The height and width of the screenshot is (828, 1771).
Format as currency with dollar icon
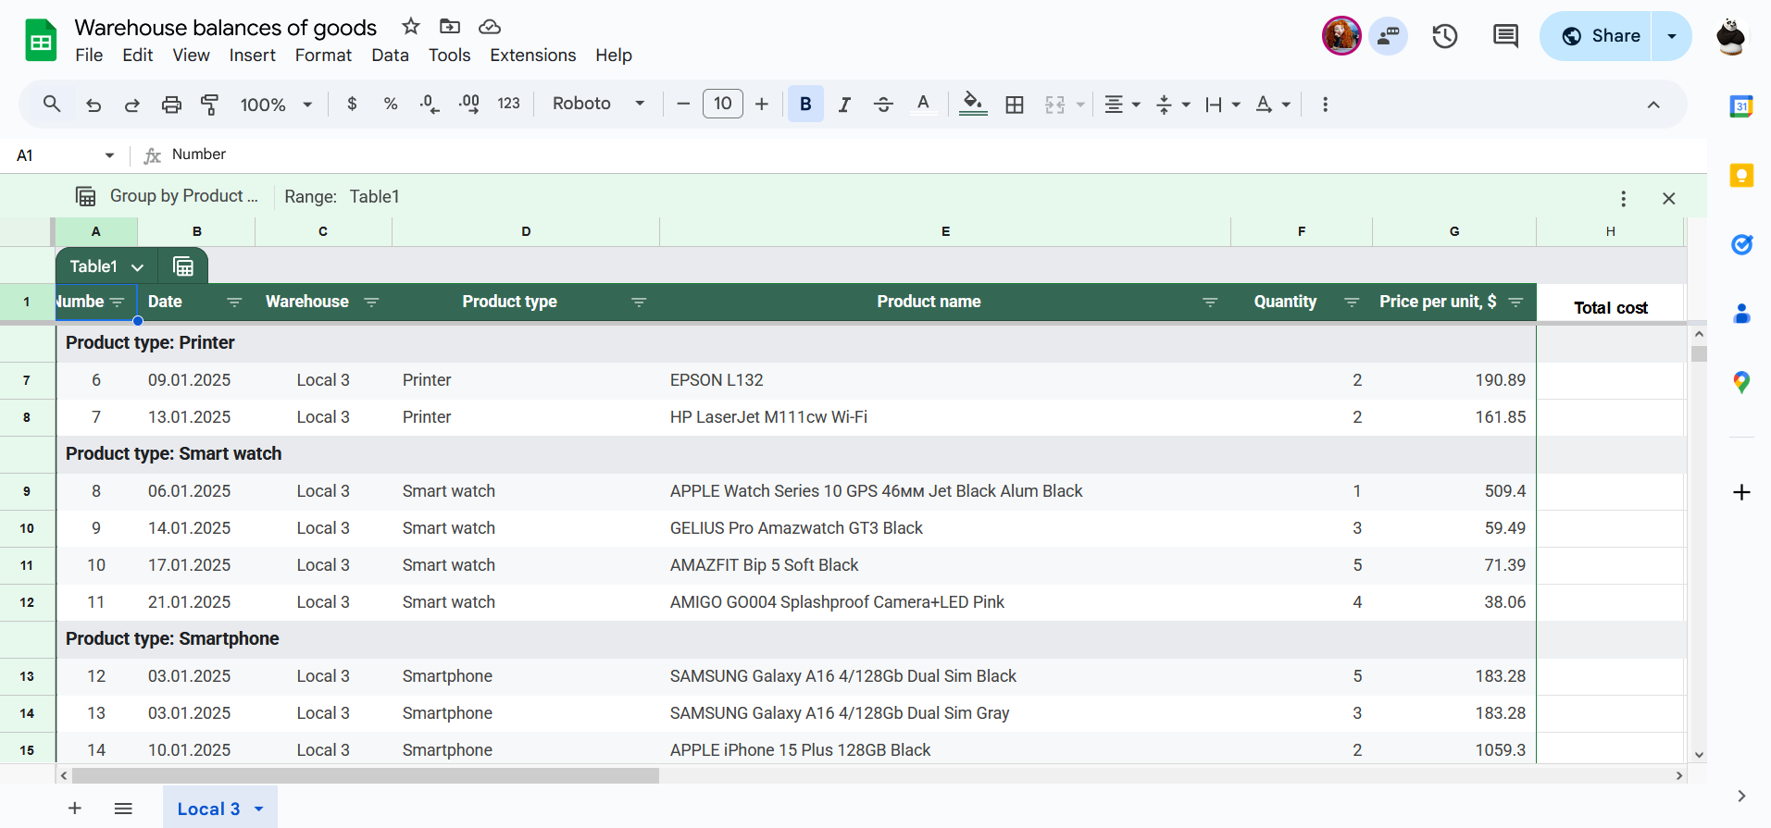(x=352, y=104)
